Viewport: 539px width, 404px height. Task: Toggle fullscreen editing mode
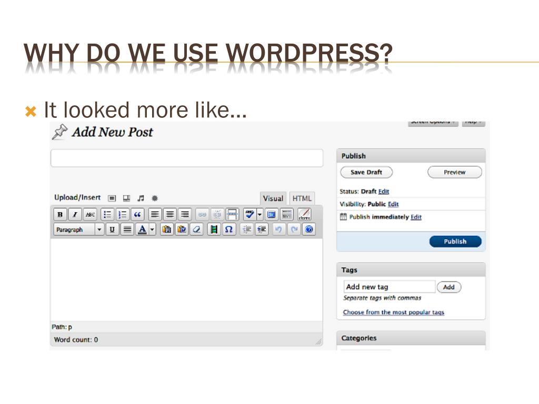click(x=271, y=215)
